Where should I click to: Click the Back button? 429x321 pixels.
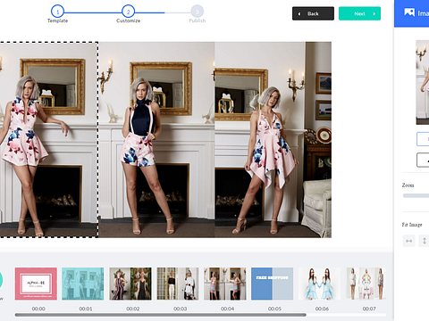313,13
